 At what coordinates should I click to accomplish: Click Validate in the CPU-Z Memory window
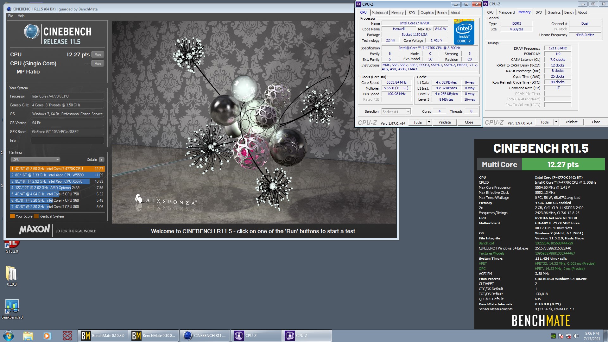[x=572, y=122]
